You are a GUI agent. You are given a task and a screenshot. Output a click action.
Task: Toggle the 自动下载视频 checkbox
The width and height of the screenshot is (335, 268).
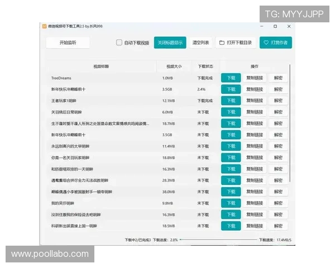coord(119,42)
